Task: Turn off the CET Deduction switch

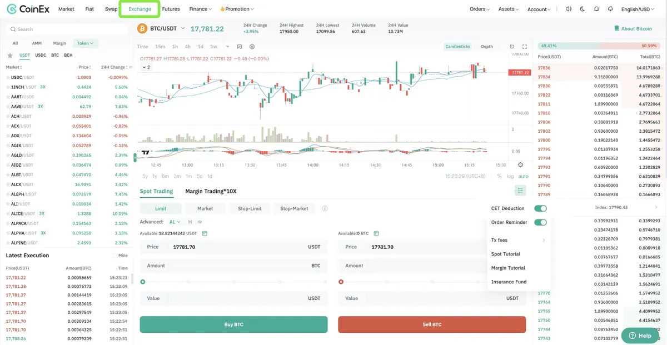Action: (540, 208)
